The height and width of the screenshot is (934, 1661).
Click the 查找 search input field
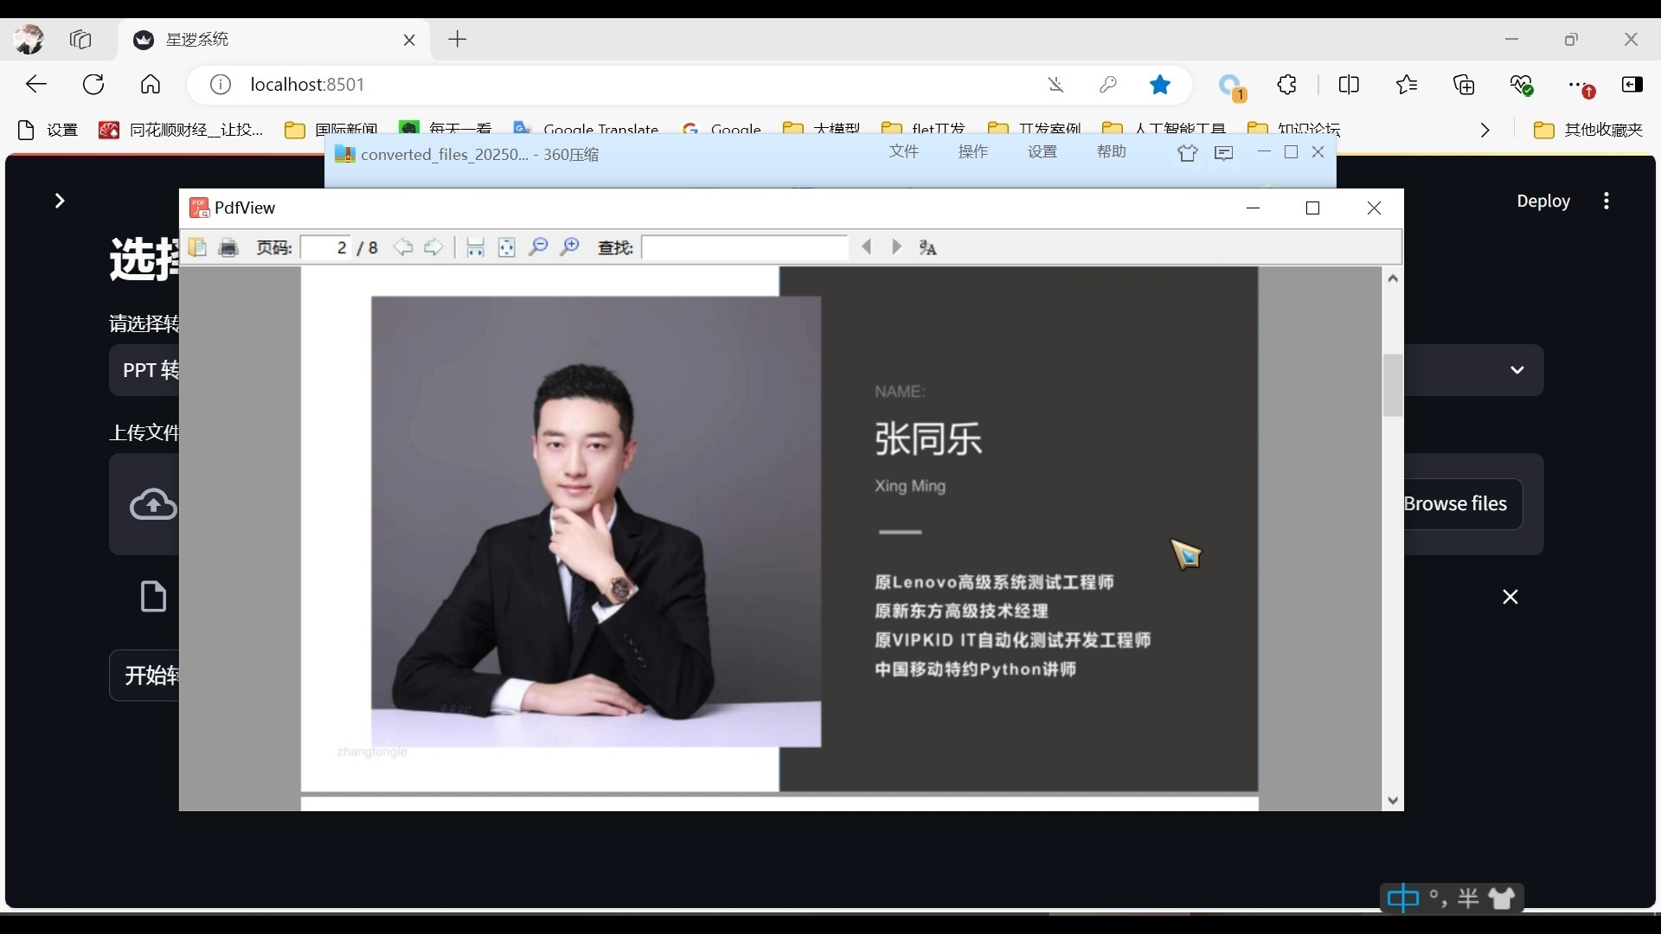744,247
